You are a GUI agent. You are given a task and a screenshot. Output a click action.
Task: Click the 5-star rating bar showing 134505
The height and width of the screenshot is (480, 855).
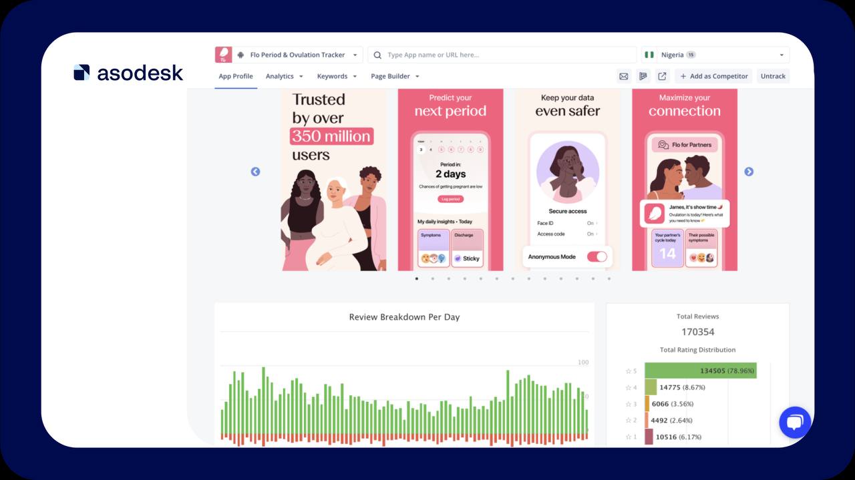click(701, 371)
